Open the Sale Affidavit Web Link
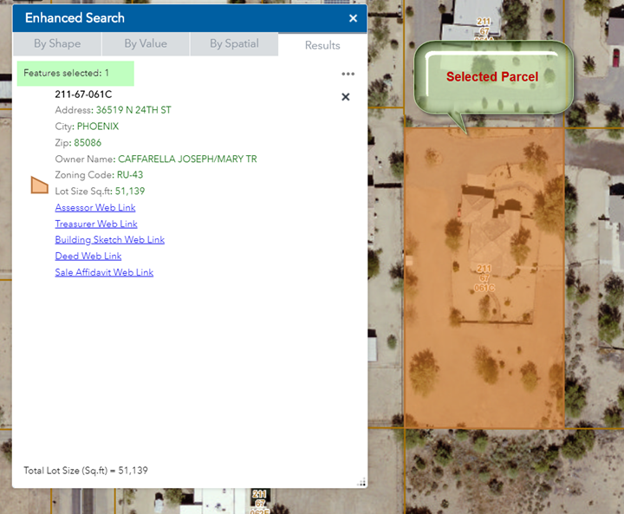Viewport: 624px width, 514px height. tap(104, 272)
